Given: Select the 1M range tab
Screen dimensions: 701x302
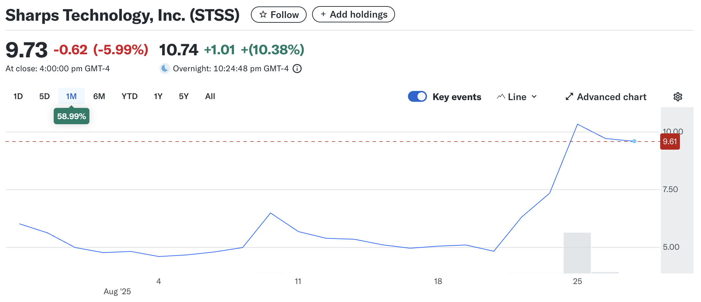Looking at the screenshot, I should click(71, 96).
